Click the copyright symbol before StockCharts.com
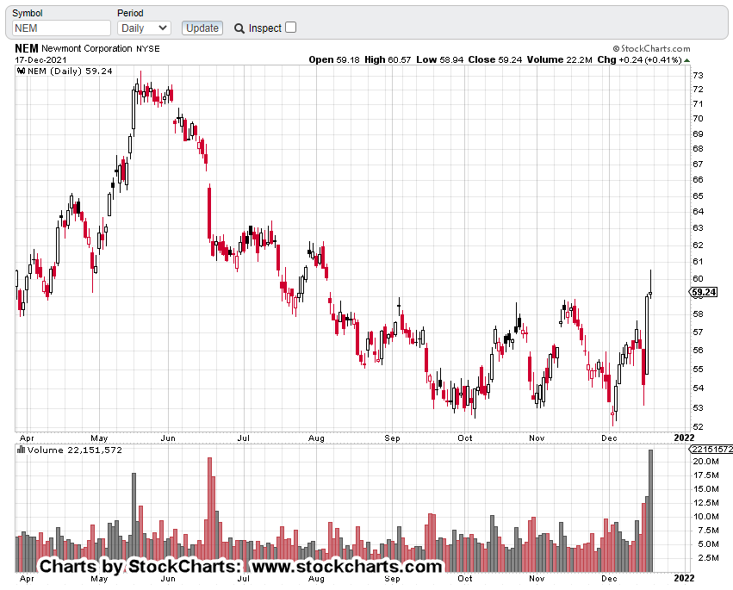Viewport: 733px width, 590px height. (x=617, y=49)
